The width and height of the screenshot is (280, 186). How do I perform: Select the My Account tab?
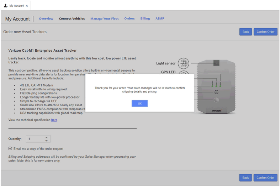pos(16,6)
